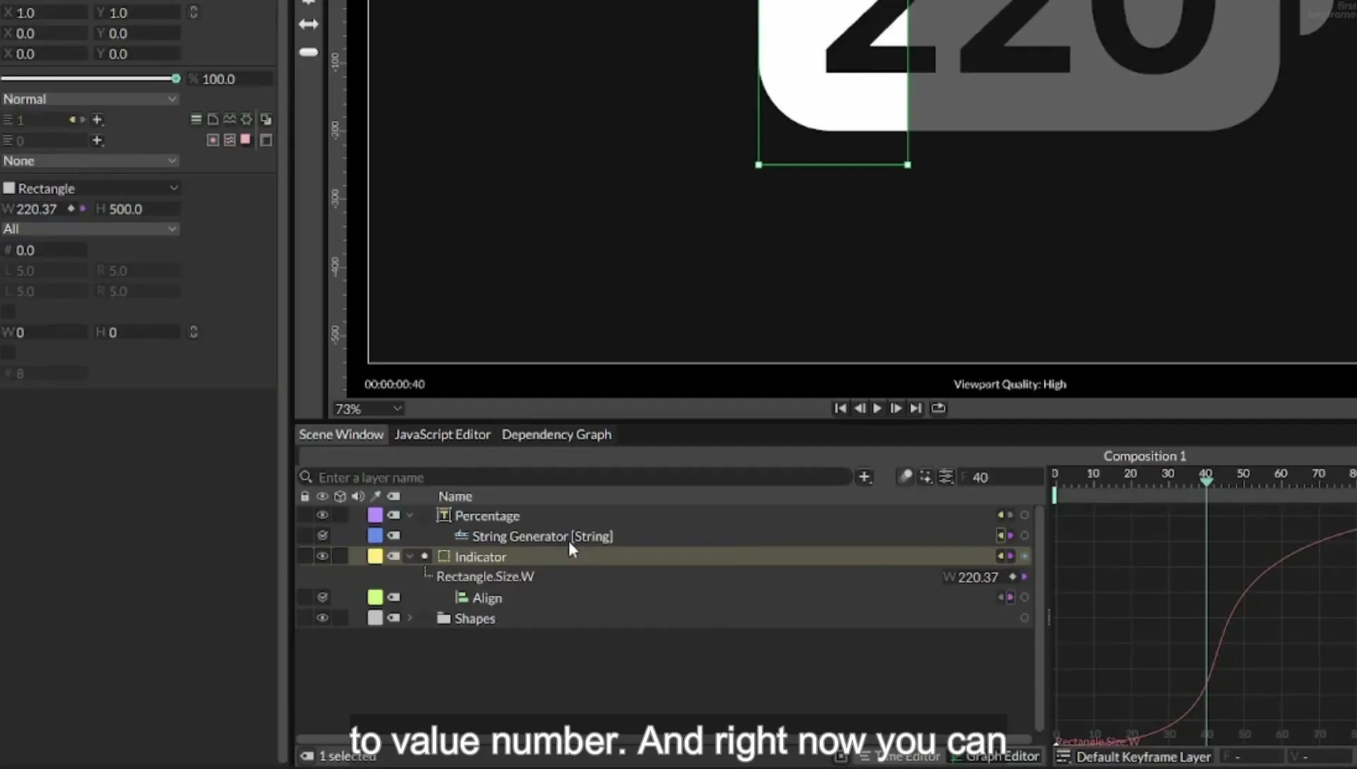Click the plus button beside the field showing 0
1357x769 pixels.
98,141
